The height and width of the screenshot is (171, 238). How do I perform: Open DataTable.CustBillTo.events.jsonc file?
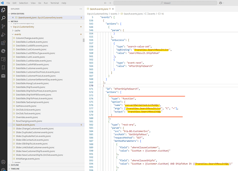click(32, 46)
